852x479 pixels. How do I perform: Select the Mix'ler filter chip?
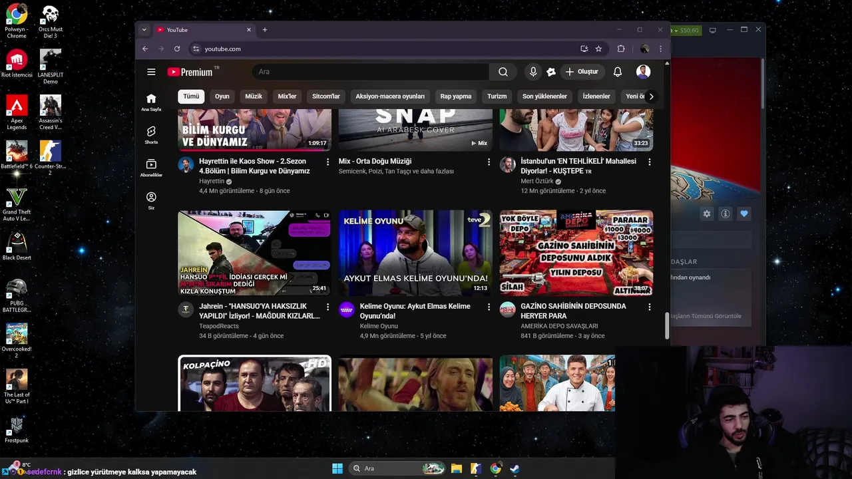point(287,96)
